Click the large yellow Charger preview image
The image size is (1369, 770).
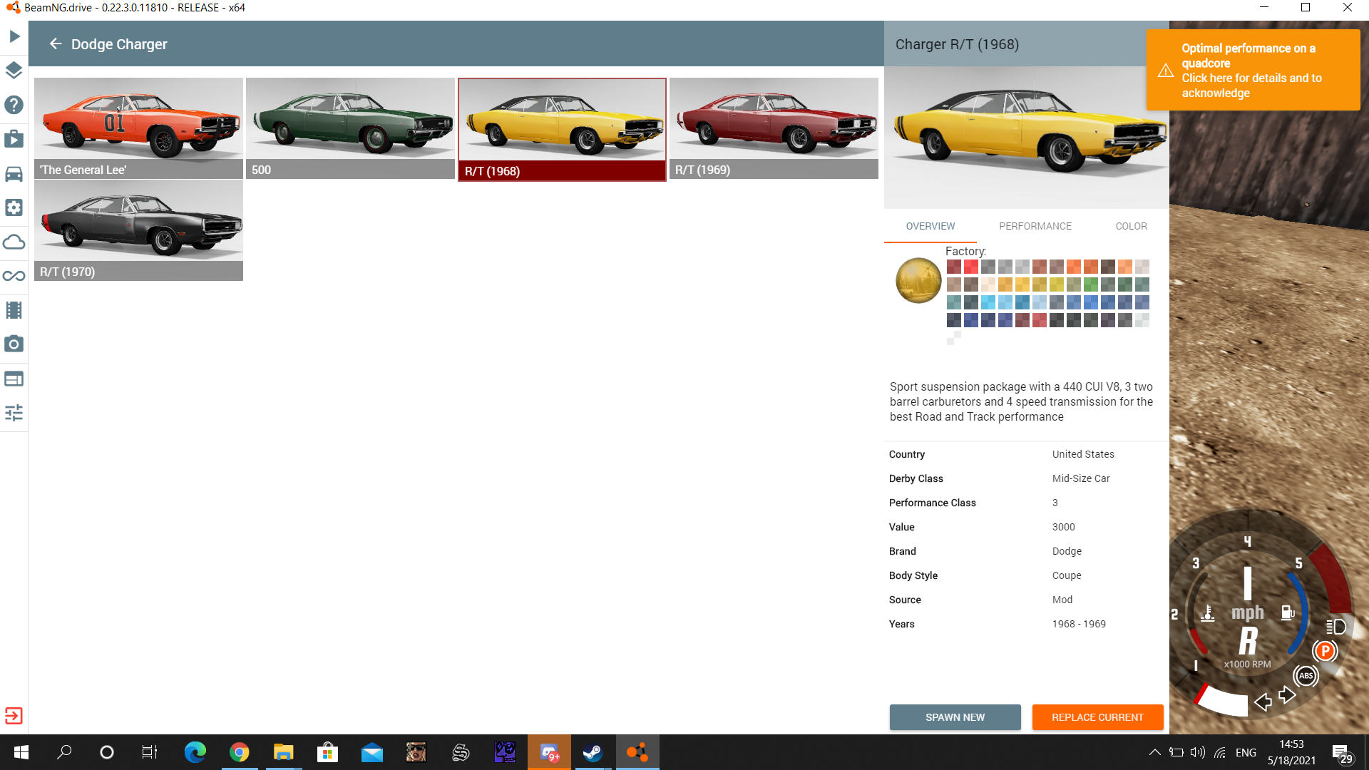point(1026,137)
